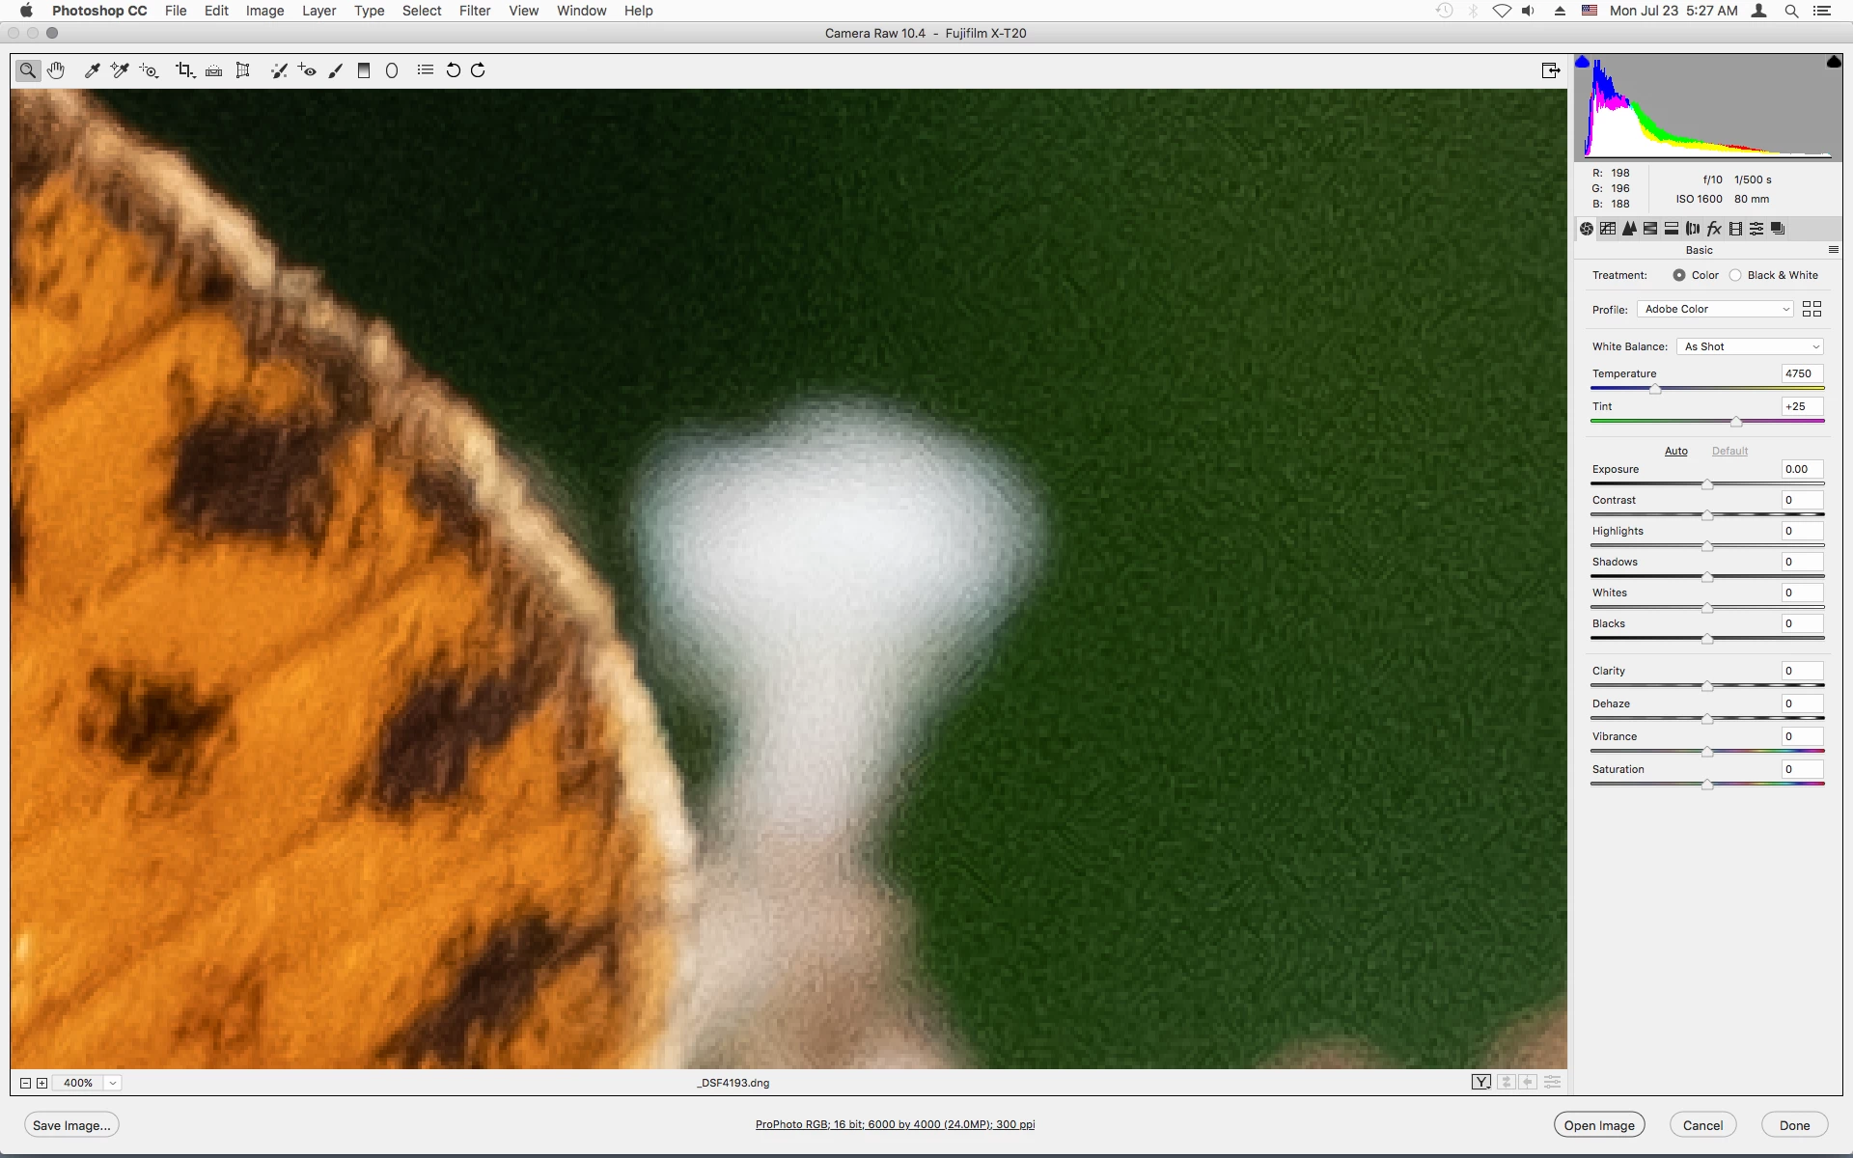Click the Exposure slider handle

[1707, 484]
